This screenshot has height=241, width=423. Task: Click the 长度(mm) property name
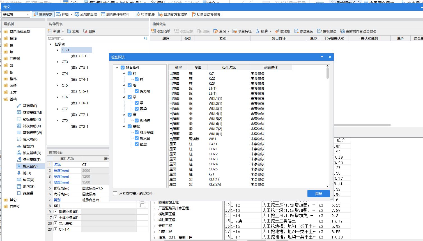[61, 170]
